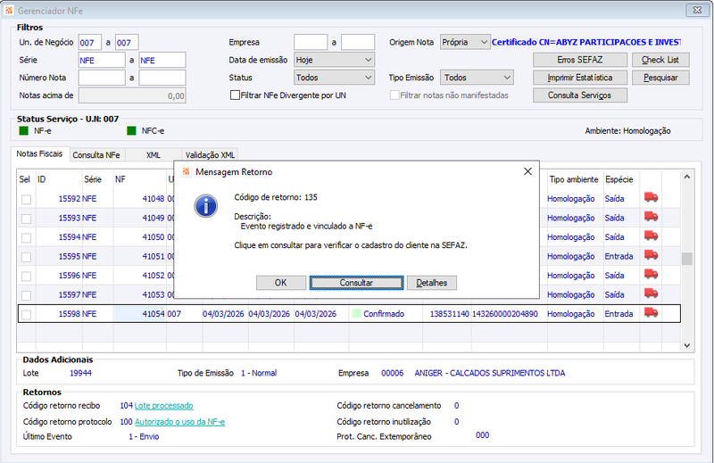
Task: Select NF cell 41054
Action: point(139,314)
